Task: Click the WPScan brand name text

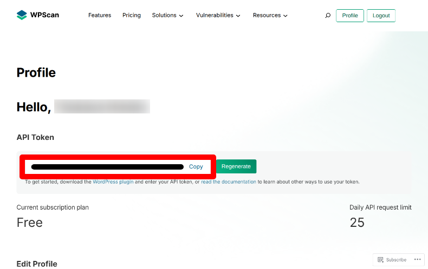Action: tap(44, 15)
